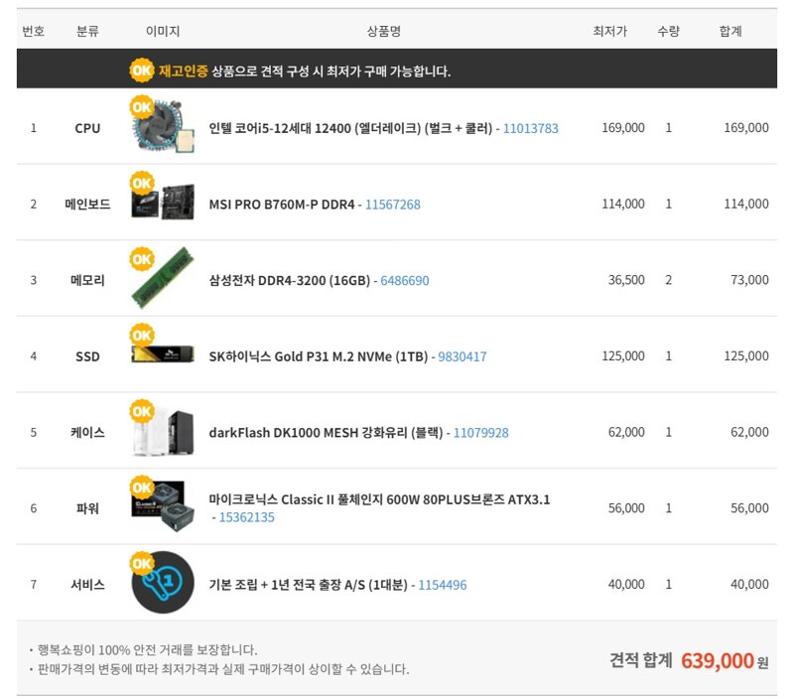
Task: Click the 73,000 memory subtotal
Action: click(x=750, y=280)
